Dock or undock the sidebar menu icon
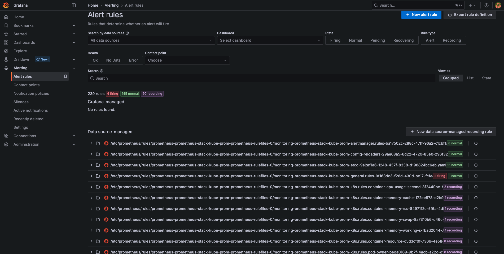This screenshot has height=254, width=504. (x=74, y=5)
